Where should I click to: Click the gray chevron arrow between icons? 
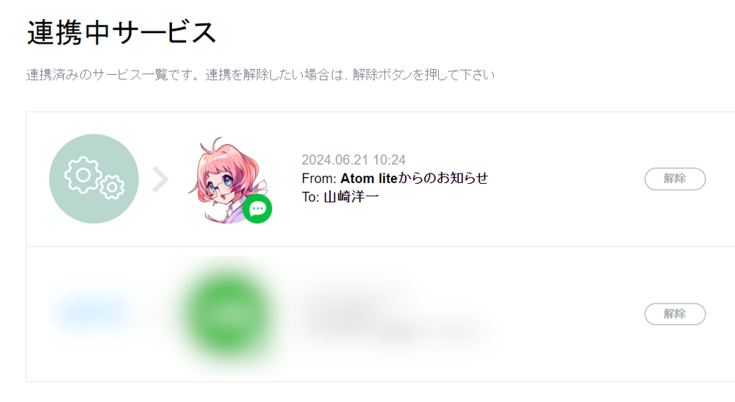click(x=160, y=179)
